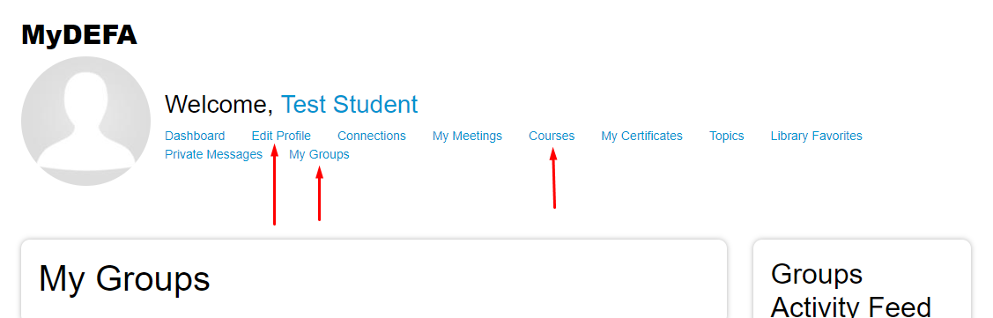Viewport: 993px width, 318px height.
Task: Open Private Messages link
Action: pos(213,154)
